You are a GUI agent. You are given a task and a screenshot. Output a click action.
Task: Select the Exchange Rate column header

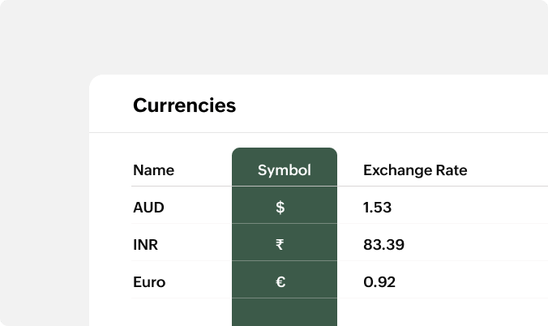(415, 170)
